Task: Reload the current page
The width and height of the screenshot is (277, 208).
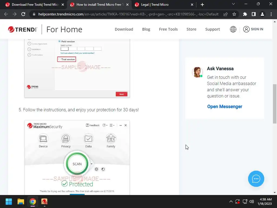Action: [x=23, y=14]
